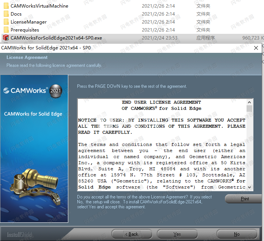This screenshot has height=241, width=264.
Task: Click date 2021/2/24 23:53 of the exe
Action: [x=160, y=38]
